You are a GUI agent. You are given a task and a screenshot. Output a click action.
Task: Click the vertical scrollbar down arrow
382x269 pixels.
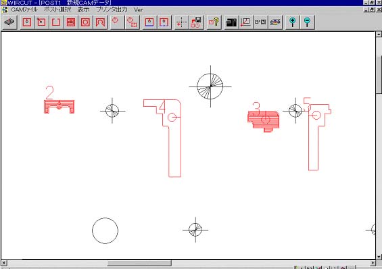[379, 257]
